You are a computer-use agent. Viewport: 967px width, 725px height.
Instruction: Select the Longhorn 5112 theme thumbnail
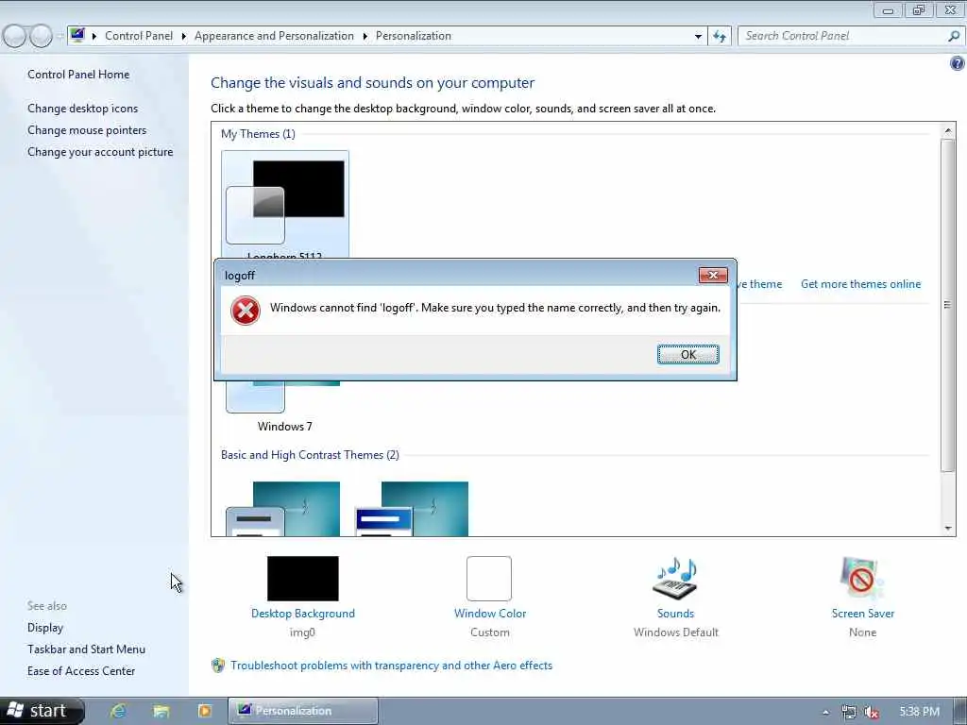click(285, 204)
